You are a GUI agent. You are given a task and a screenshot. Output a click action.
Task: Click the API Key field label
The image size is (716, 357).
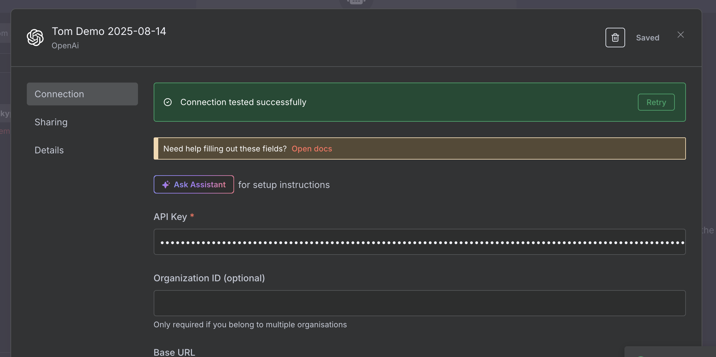tap(170, 217)
